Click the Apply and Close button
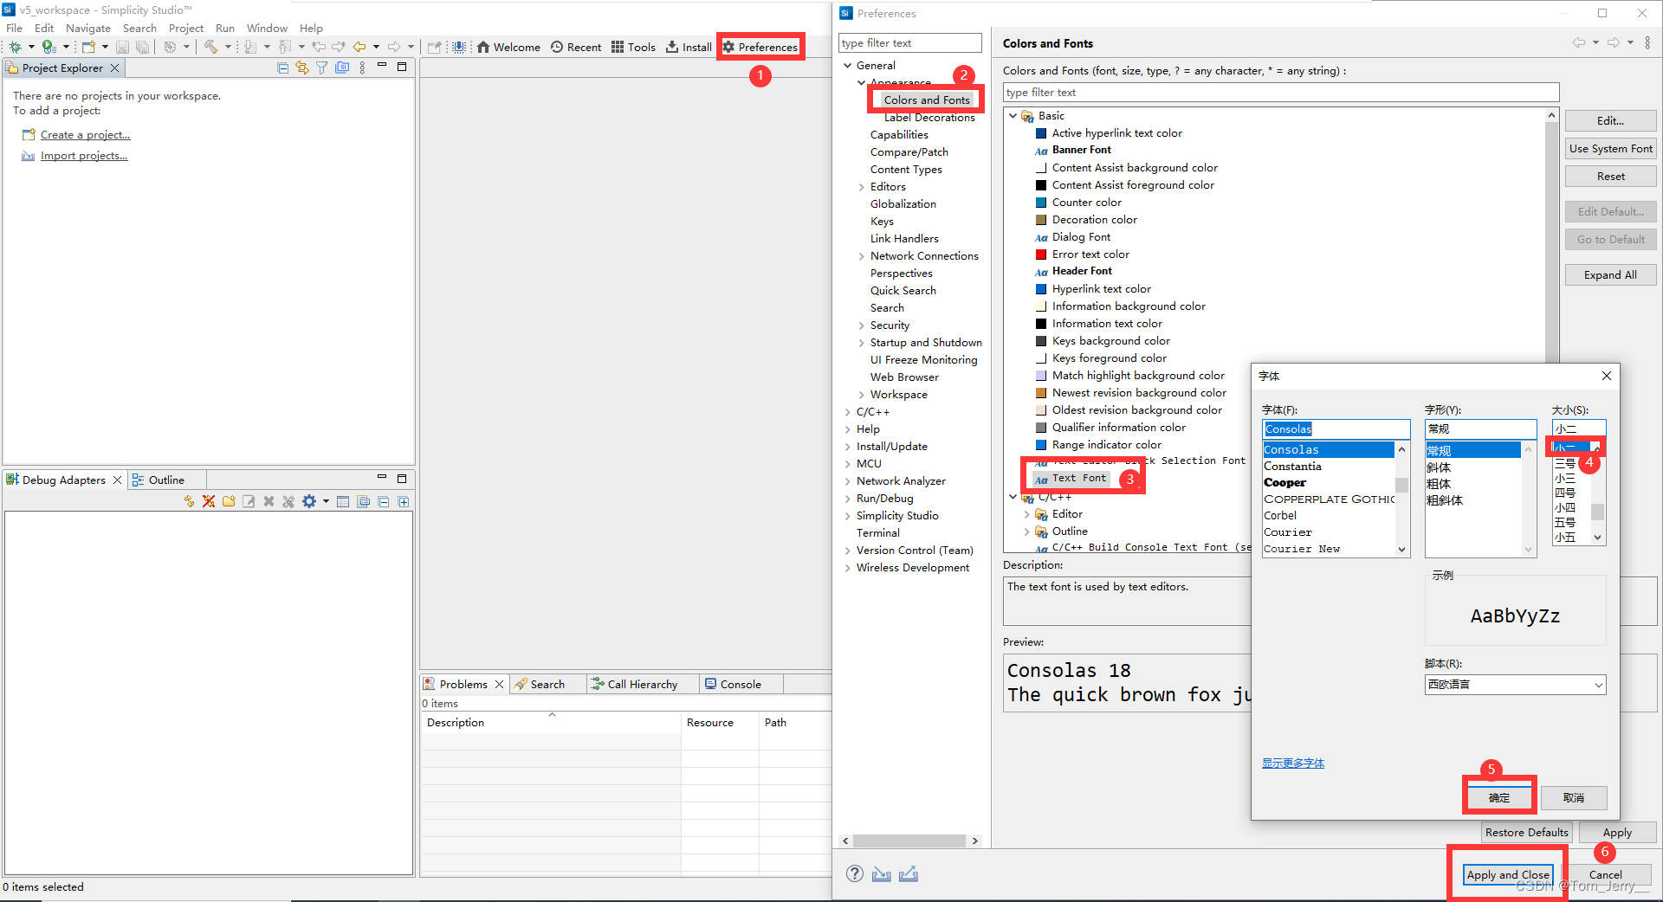Image resolution: width=1663 pixels, height=902 pixels. tap(1507, 874)
